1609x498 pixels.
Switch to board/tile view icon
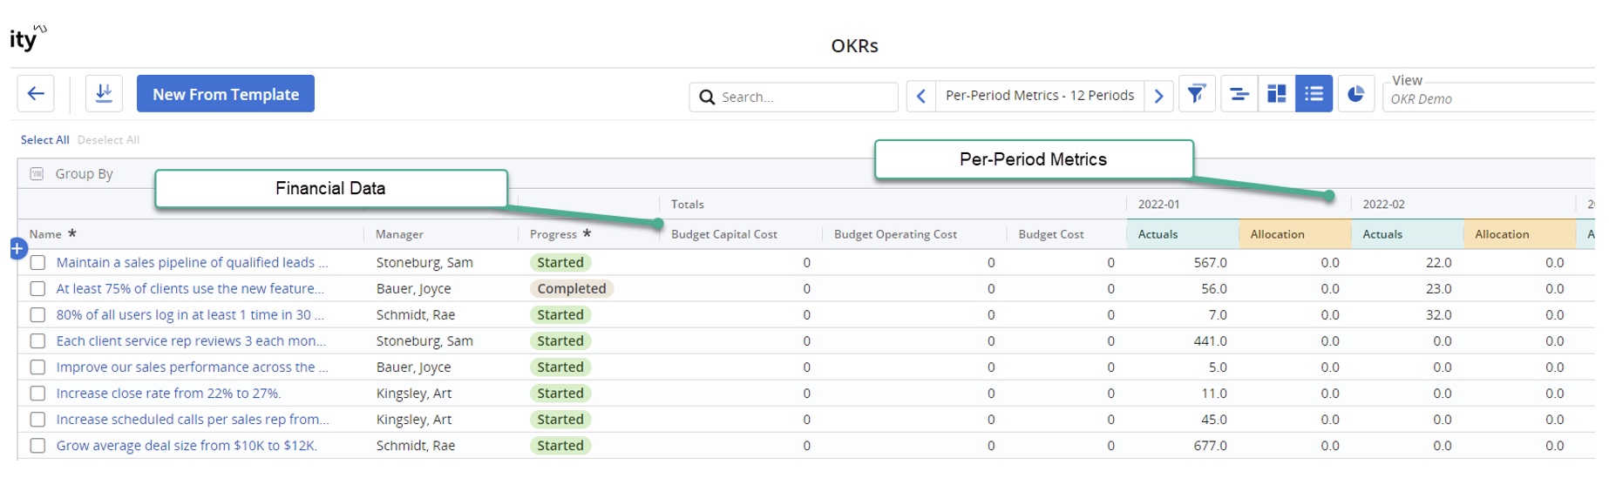[1277, 94]
